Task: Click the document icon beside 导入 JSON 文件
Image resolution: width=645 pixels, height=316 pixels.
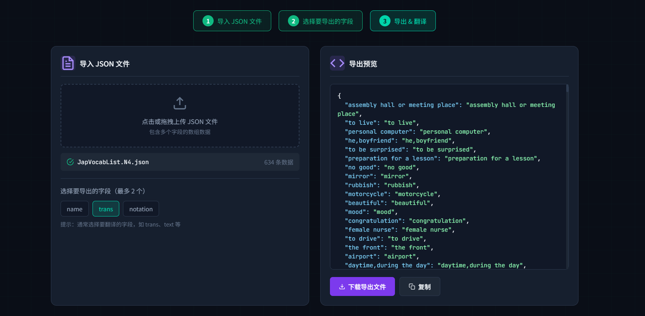Action: tap(68, 63)
